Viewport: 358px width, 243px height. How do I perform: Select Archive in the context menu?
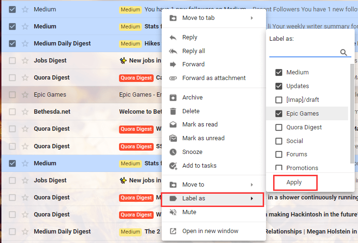[x=214, y=98]
